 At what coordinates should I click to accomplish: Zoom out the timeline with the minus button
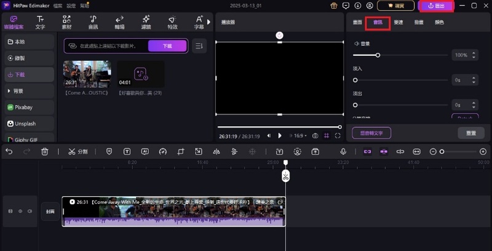coord(433,152)
